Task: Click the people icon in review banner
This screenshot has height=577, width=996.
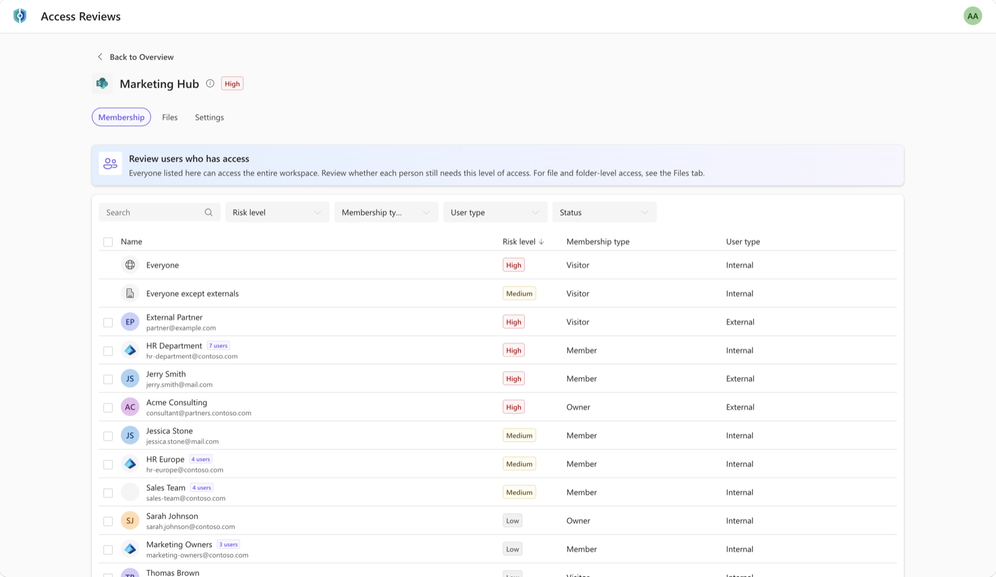Action: pos(111,164)
